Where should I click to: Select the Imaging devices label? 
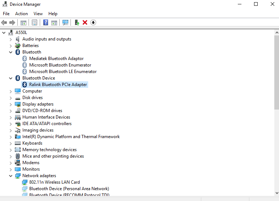click(38, 130)
